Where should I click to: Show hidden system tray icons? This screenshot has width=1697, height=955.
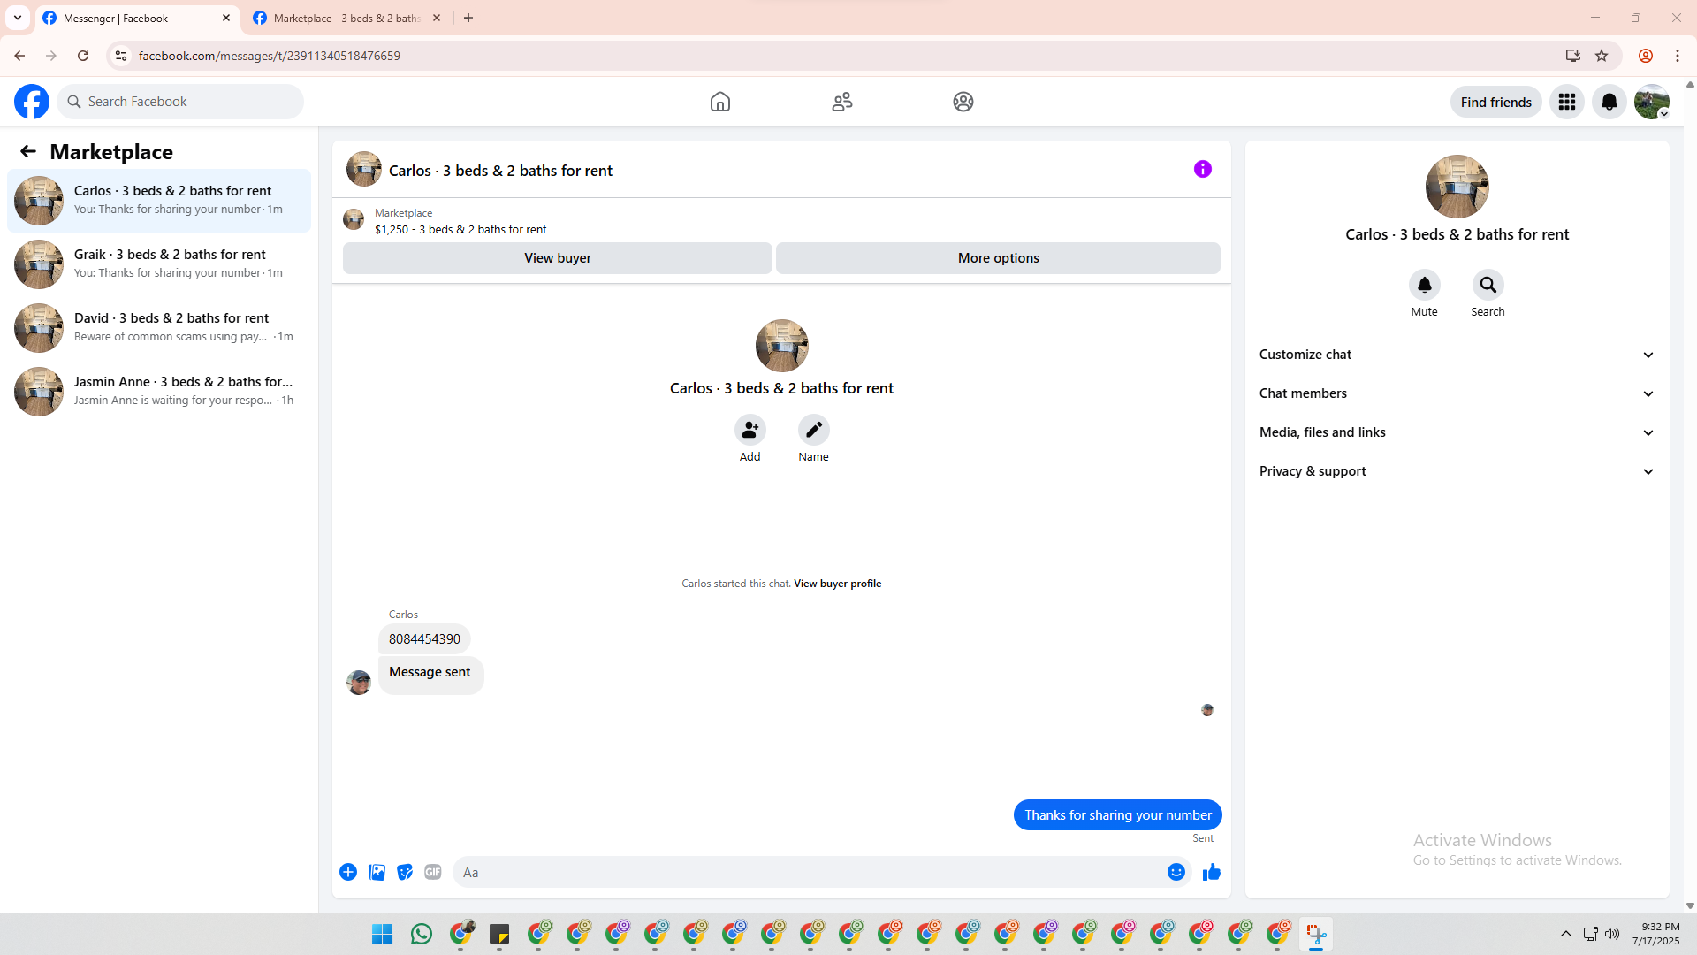click(1566, 934)
